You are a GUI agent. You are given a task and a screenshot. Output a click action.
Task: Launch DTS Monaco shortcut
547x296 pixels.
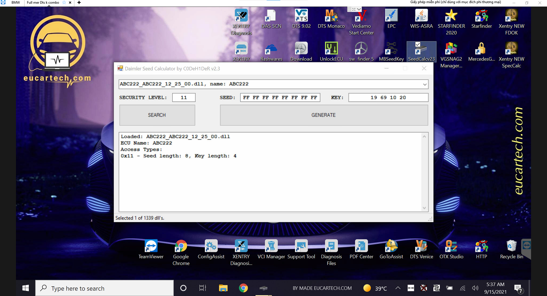[x=331, y=19]
